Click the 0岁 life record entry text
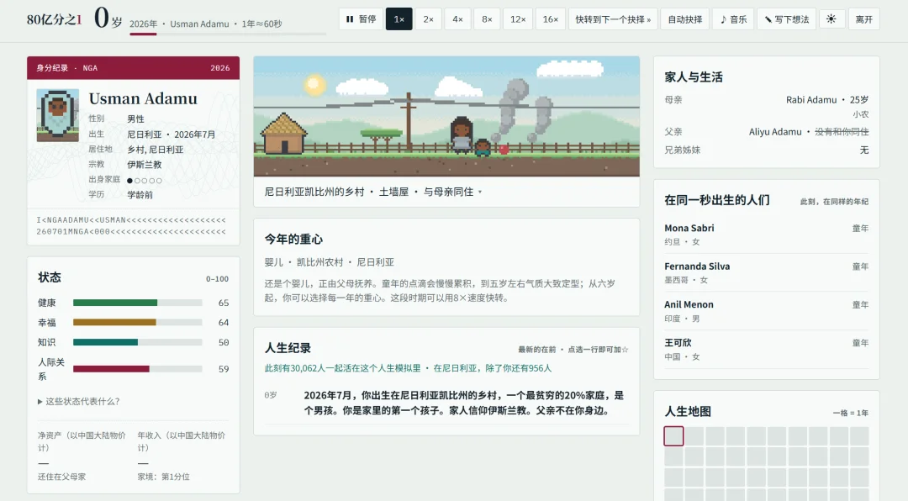 click(463, 403)
